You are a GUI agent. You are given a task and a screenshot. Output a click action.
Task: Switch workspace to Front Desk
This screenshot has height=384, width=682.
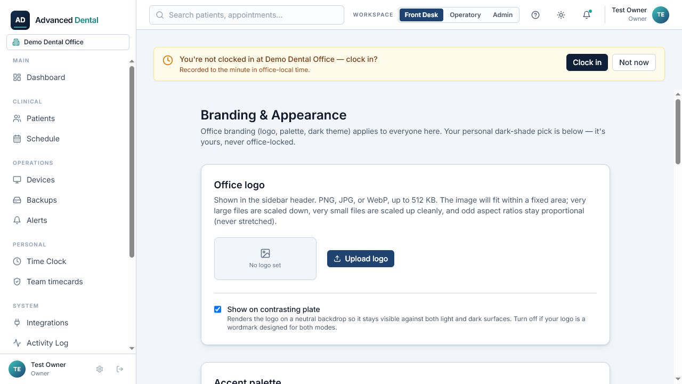point(421,15)
